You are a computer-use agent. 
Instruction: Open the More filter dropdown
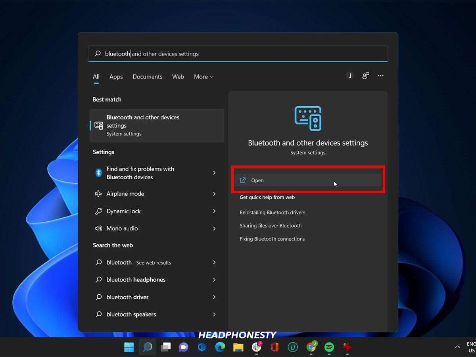tap(203, 77)
